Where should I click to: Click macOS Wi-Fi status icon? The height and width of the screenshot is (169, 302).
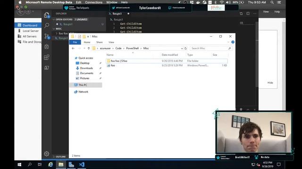tap(222, 2)
